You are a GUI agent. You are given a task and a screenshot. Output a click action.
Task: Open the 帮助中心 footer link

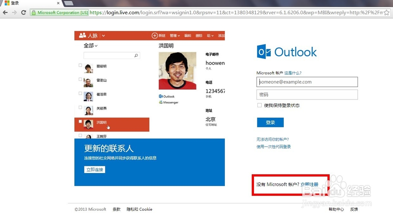pos(336,209)
